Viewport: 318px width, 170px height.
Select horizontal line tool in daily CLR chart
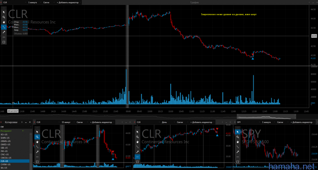tap(137, 157)
